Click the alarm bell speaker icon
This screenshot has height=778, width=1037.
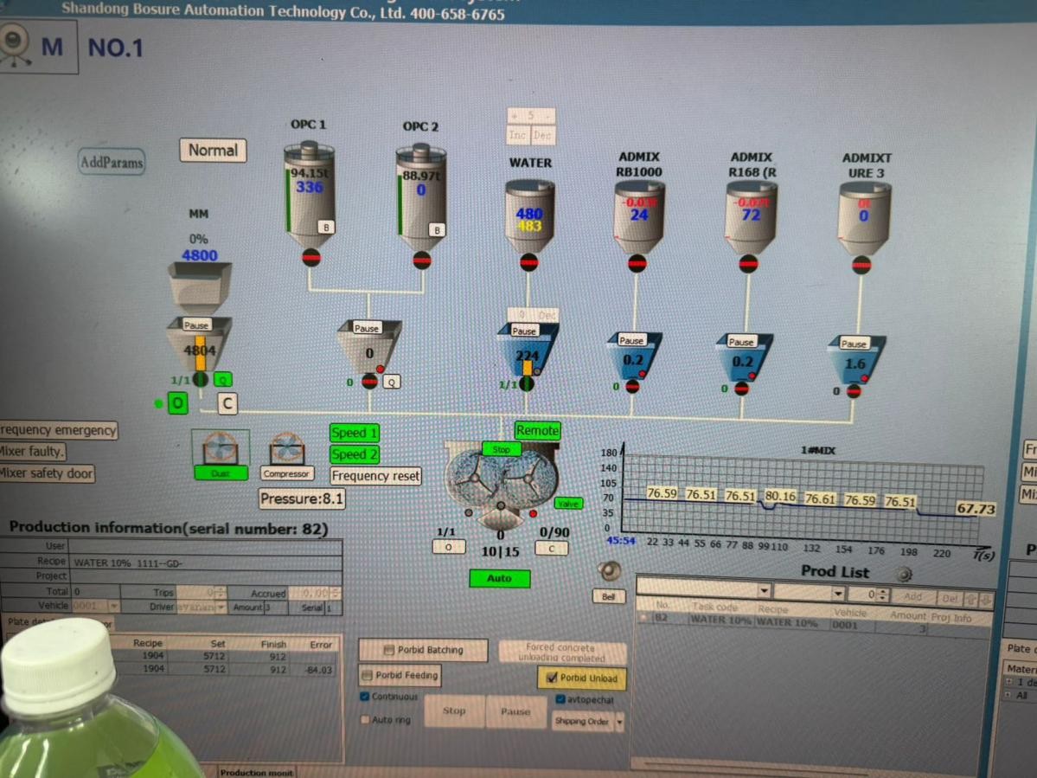coord(609,572)
